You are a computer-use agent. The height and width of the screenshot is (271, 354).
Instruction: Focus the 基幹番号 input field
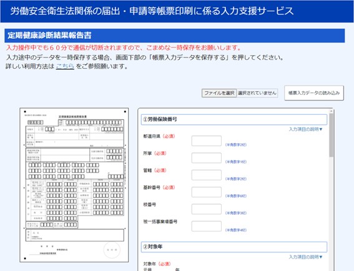click(x=207, y=192)
